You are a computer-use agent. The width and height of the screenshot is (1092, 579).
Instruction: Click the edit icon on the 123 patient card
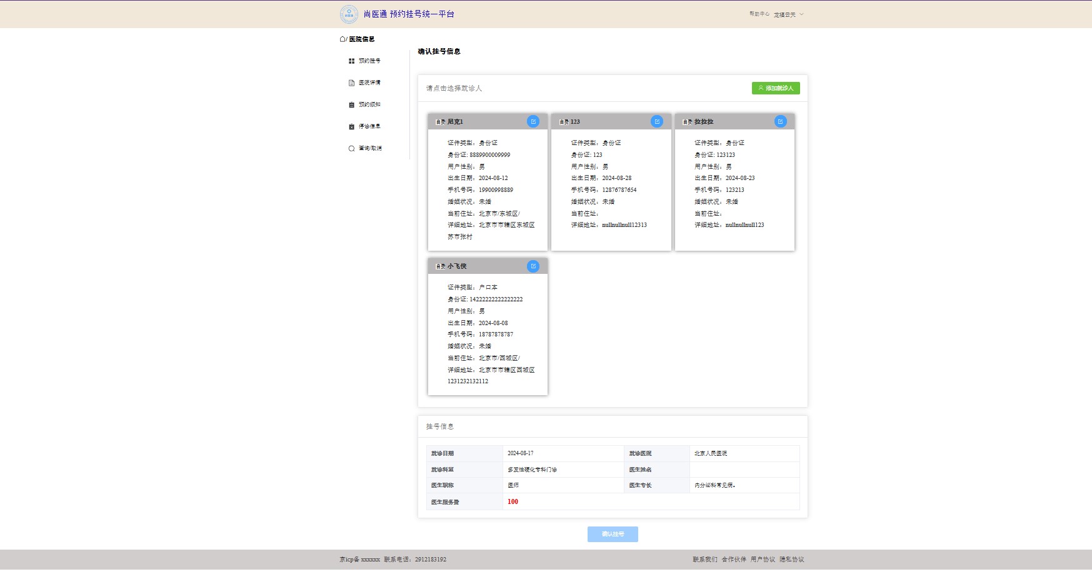point(657,121)
